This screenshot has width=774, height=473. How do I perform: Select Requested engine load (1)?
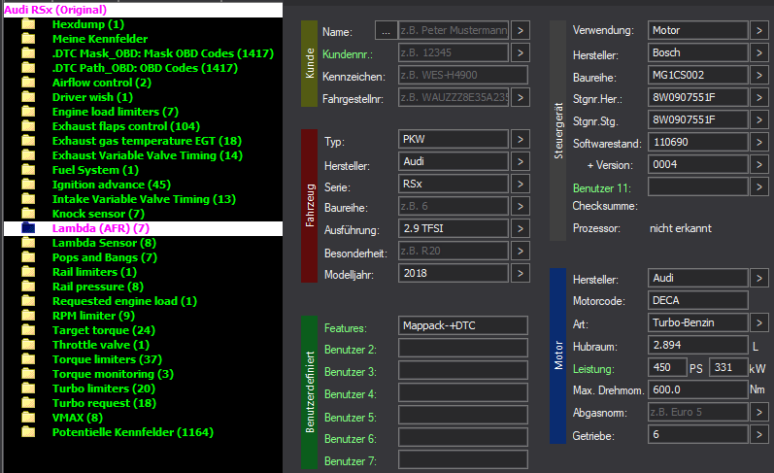point(124,301)
